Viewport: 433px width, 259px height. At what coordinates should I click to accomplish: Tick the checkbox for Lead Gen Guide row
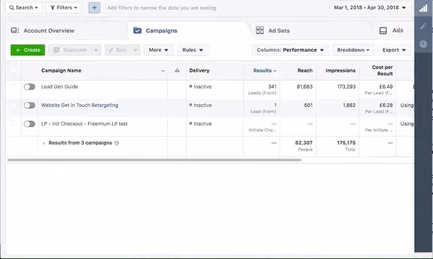coord(14,87)
